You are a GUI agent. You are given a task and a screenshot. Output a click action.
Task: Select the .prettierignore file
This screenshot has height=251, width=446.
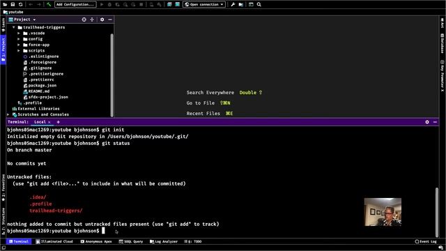point(43,74)
